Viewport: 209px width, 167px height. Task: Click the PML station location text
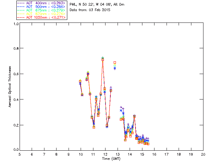[x=97, y=5]
